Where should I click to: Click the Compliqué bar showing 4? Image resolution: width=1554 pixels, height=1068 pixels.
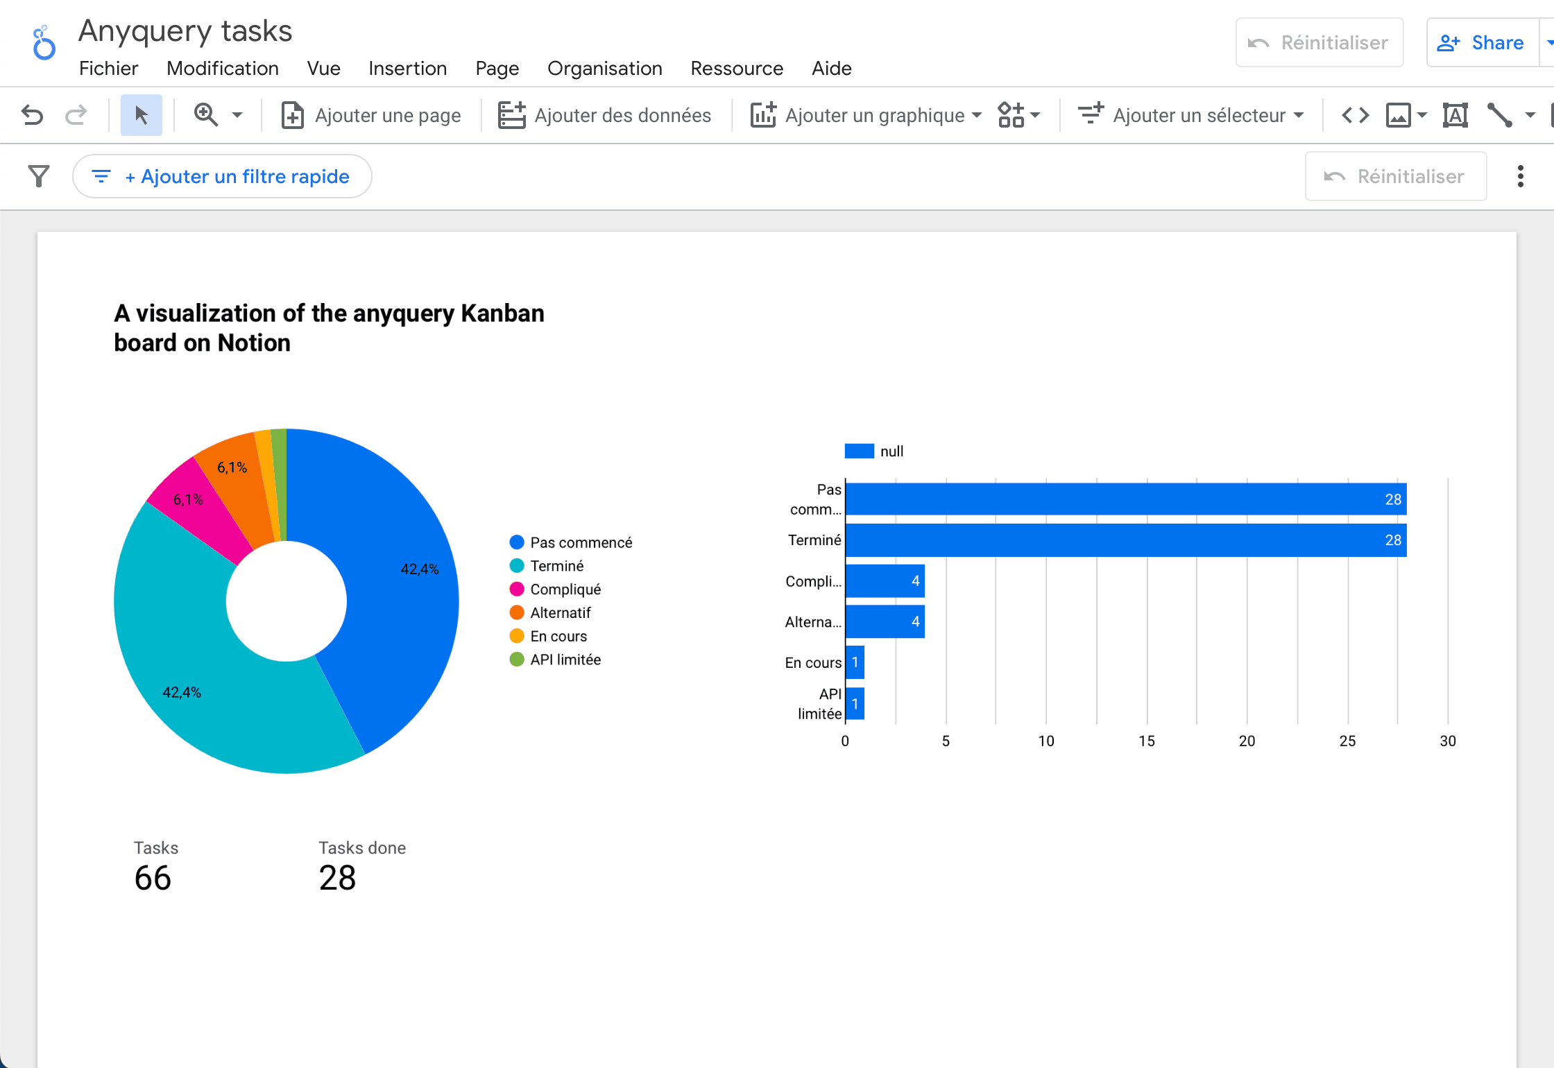point(885,581)
